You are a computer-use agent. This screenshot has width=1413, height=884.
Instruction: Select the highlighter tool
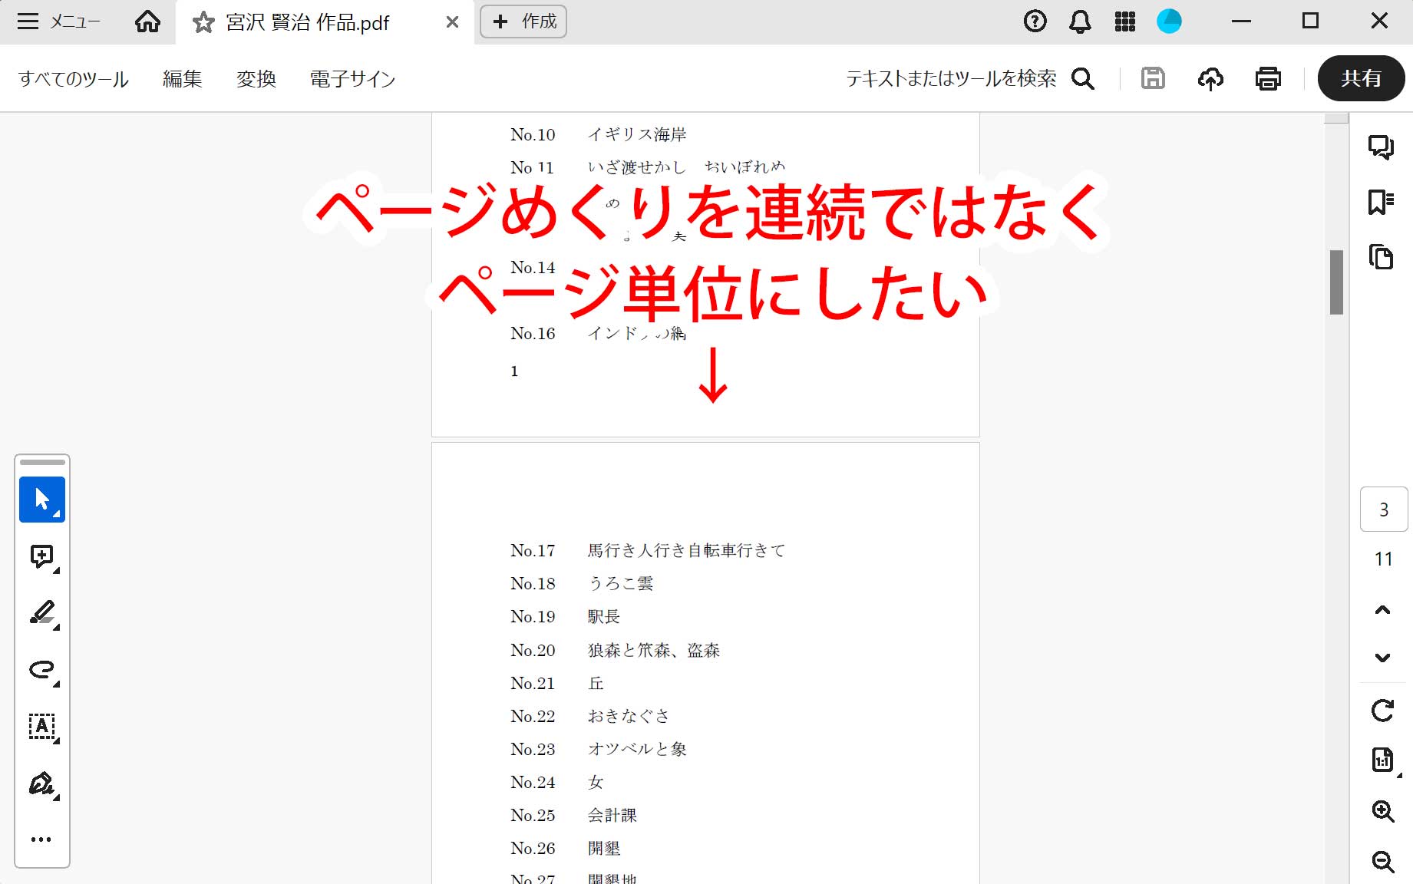pos(42,614)
